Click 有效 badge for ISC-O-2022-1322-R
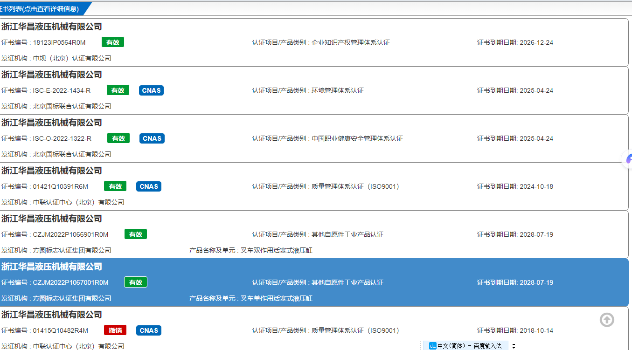632x350 pixels. (118, 138)
